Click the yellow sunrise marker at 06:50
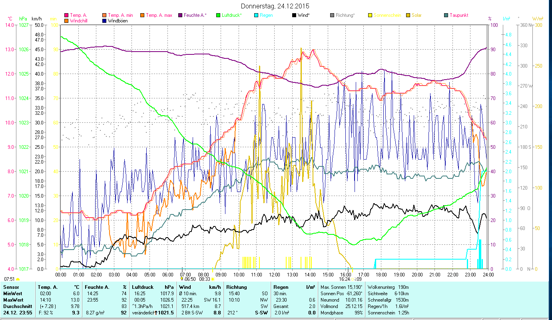Screen dimensions: 552x320 (182, 279)
